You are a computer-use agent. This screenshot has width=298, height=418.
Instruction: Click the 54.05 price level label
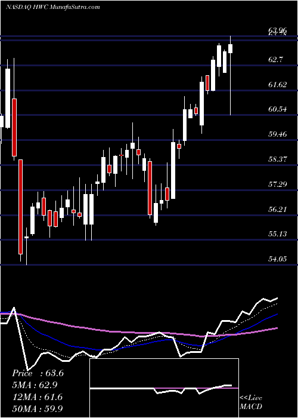278,259
